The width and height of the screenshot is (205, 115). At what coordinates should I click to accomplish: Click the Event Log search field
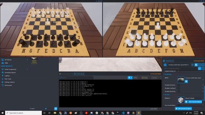click(x=76, y=78)
